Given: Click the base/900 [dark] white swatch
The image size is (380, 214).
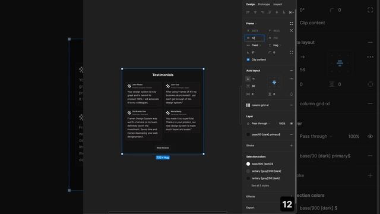Looking at the screenshot, I should point(248,164).
